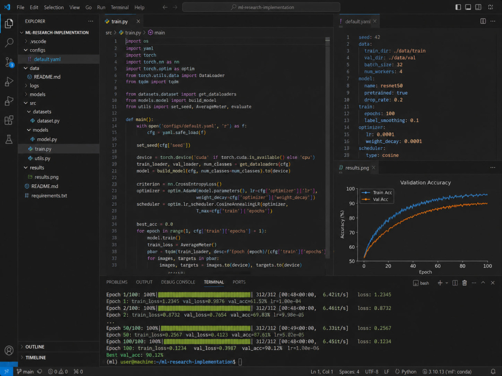The height and width of the screenshot is (376, 502).
Task: Click the main breadcrumb symbol
Action: point(157,33)
